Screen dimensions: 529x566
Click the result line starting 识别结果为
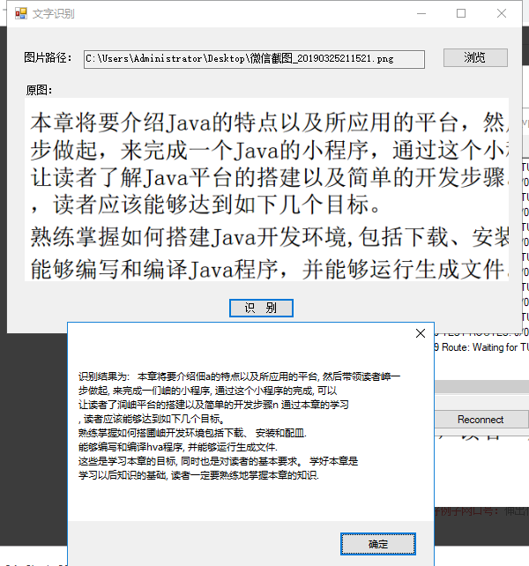[240, 376]
